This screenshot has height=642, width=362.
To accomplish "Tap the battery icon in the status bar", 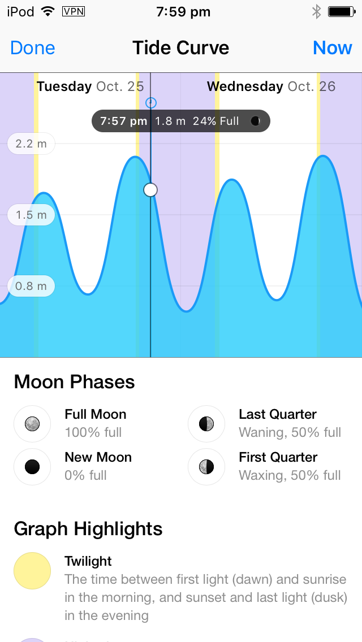I will 342,12.
